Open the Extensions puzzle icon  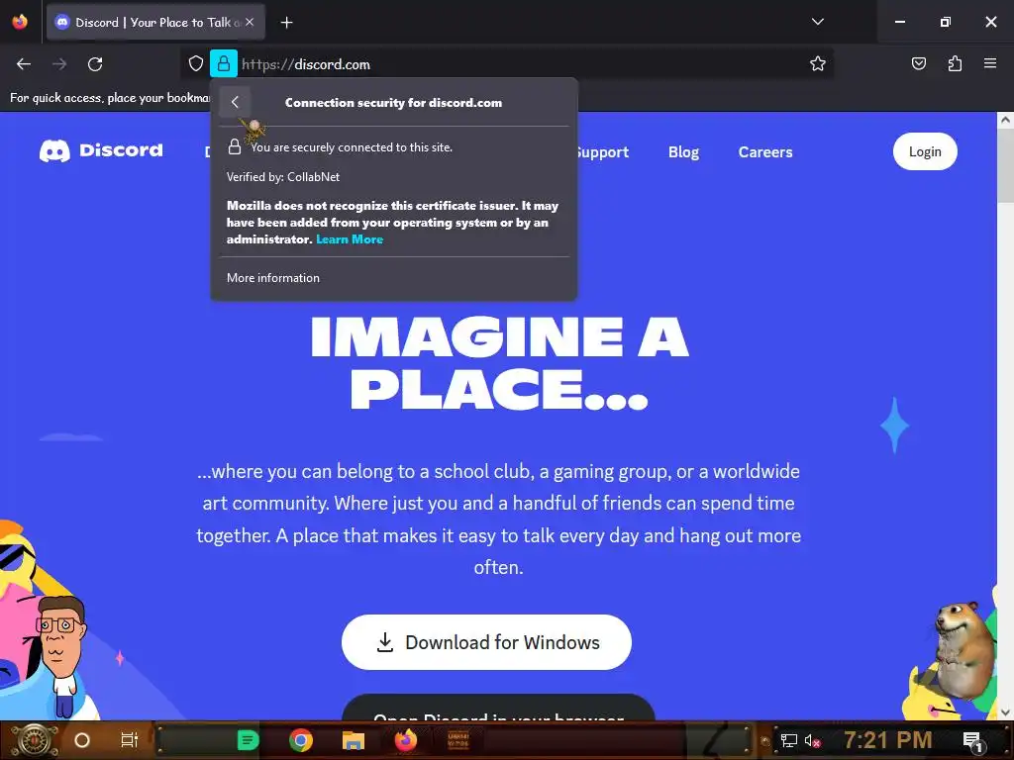955,63
